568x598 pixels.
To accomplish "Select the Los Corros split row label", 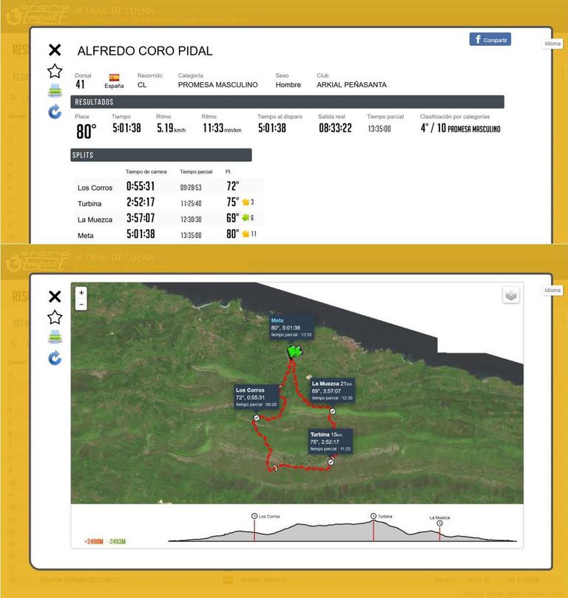I will (x=95, y=188).
